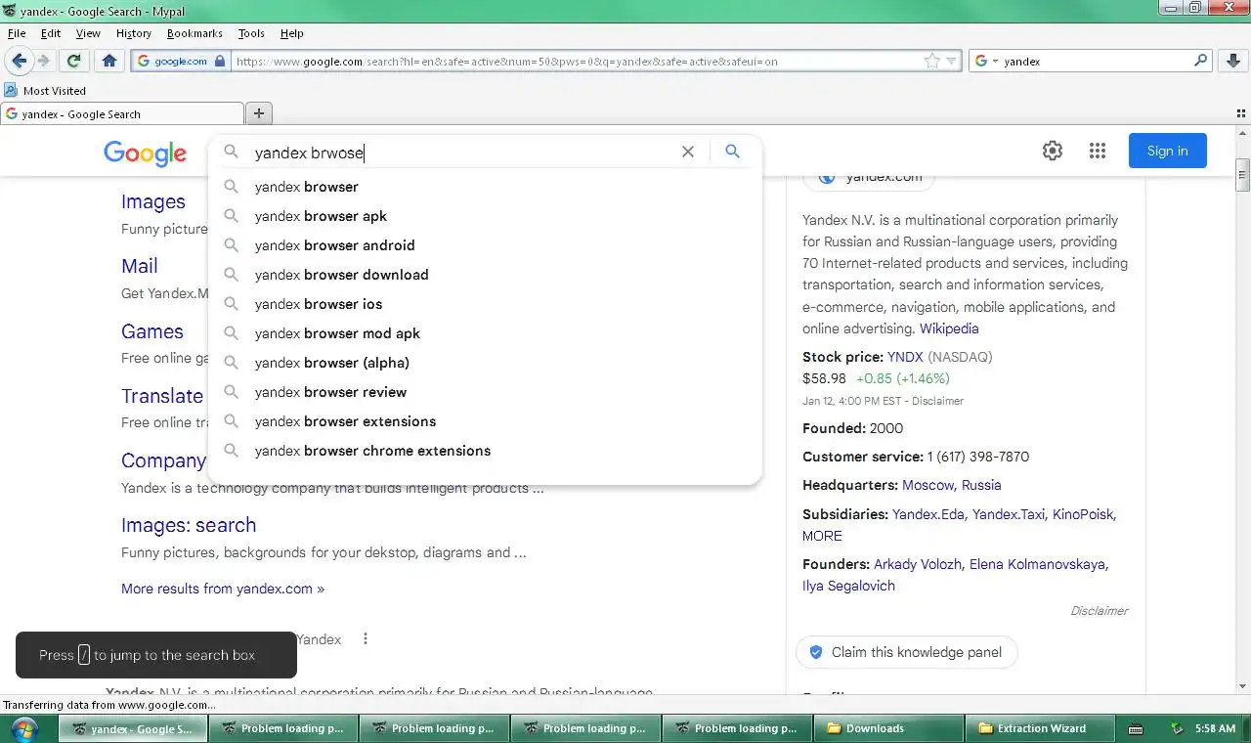Open the Edit menu
The image size is (1251, 743).
[51, 33]
